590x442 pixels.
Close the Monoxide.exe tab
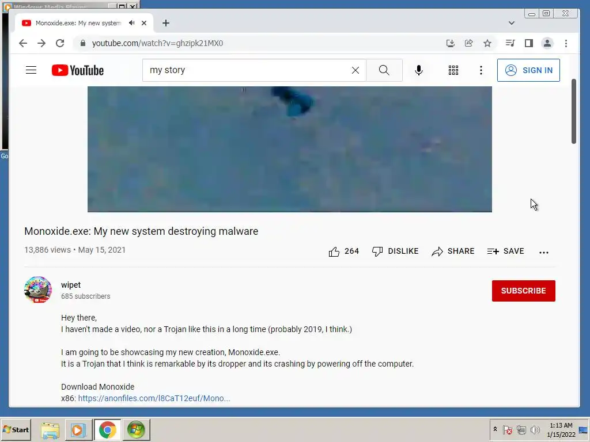click(x=143, y=23)
